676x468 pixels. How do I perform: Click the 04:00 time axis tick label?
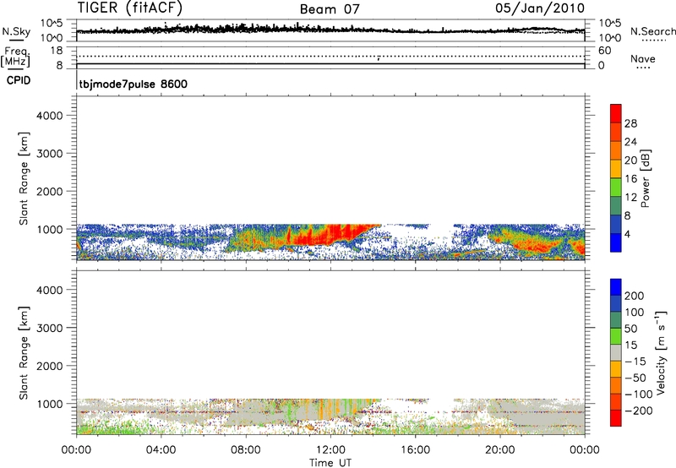161,450
